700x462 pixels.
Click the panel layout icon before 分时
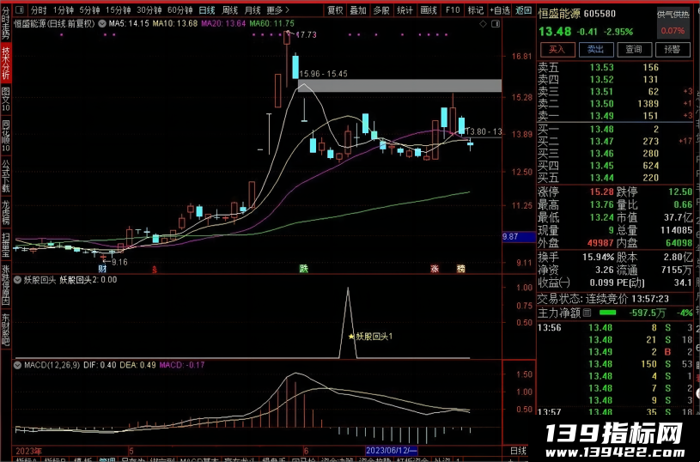20,9
